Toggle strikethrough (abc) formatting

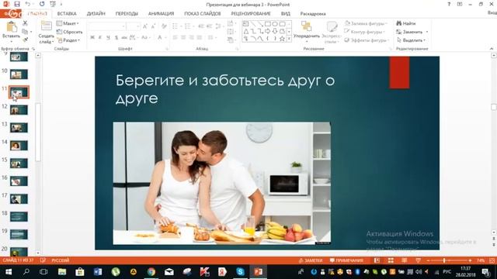(x=124, y=37)
